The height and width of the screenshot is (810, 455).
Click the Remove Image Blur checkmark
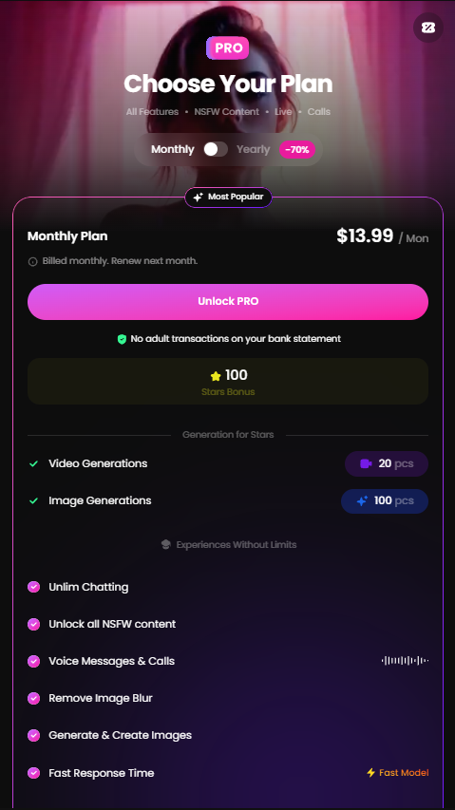point(33,698)
